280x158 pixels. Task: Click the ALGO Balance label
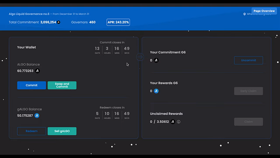coord(28,65)
